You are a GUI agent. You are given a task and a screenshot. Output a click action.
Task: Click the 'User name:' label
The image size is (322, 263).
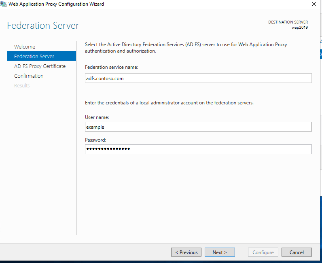pos(97,117)
